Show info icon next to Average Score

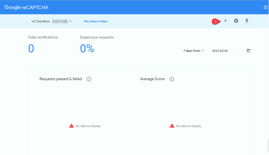pyautogui.click(x=172, y=79)
